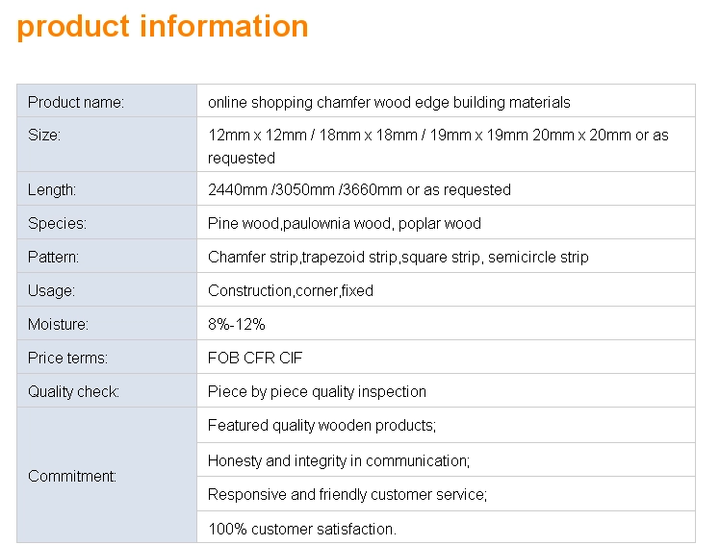Image resolution: width=720 pixels, height=545 pixels.
Task: Click the '100% customer satisfaction' row
Action: pyautogui.click(x=446, y=527)
